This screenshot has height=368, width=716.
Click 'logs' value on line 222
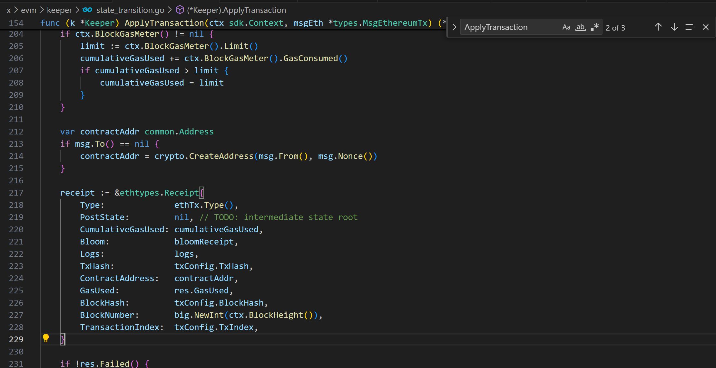184,254
